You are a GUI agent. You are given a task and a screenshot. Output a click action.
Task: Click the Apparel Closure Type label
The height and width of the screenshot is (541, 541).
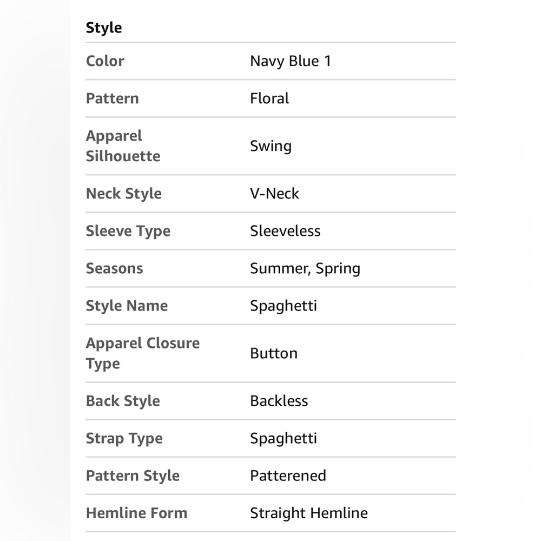pos(142,353)
